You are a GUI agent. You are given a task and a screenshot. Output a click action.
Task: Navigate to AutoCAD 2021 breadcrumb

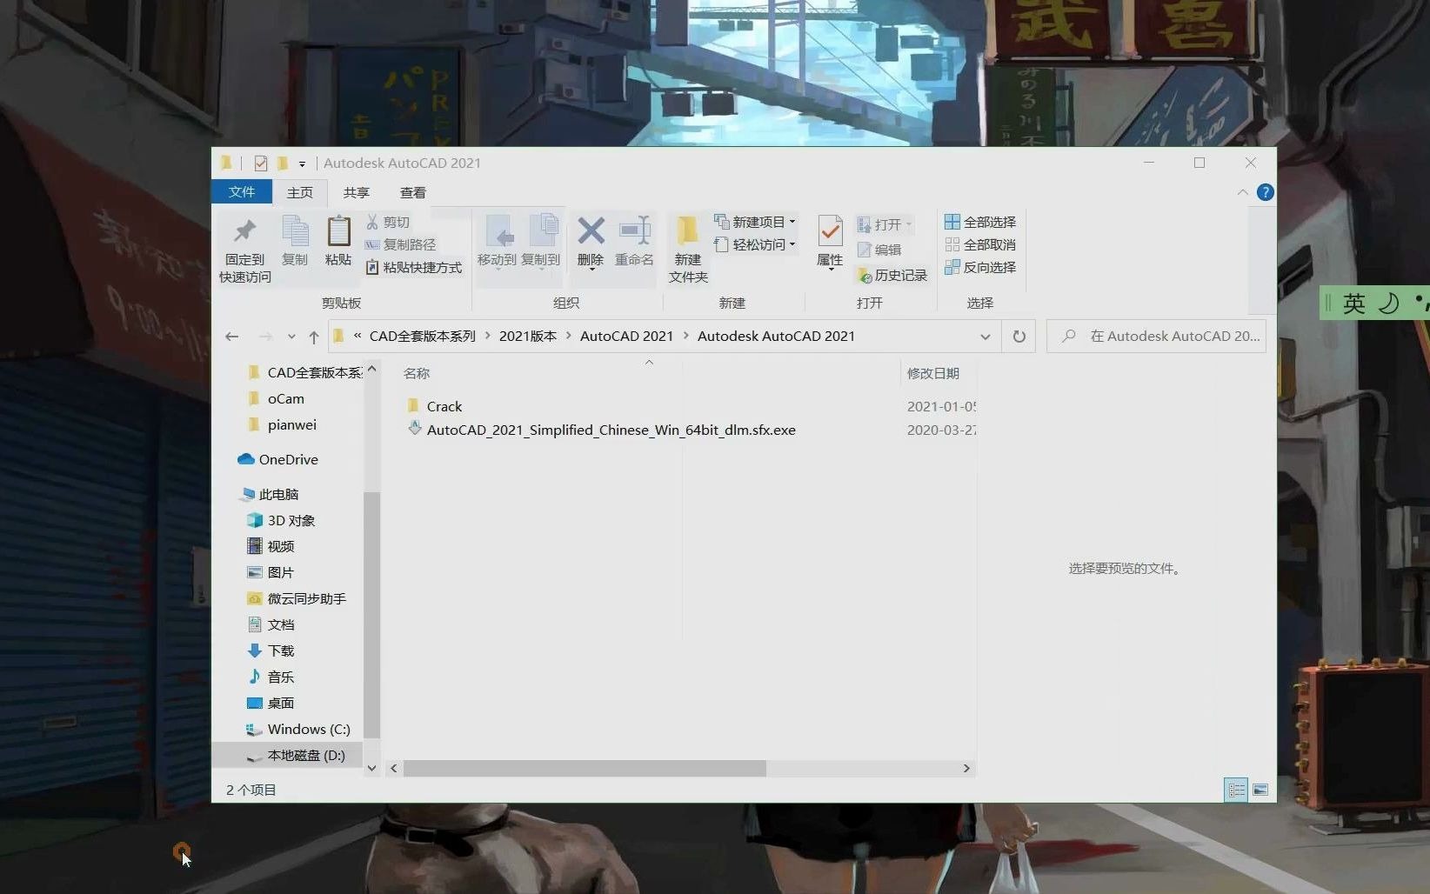click(x=626, y=336)
